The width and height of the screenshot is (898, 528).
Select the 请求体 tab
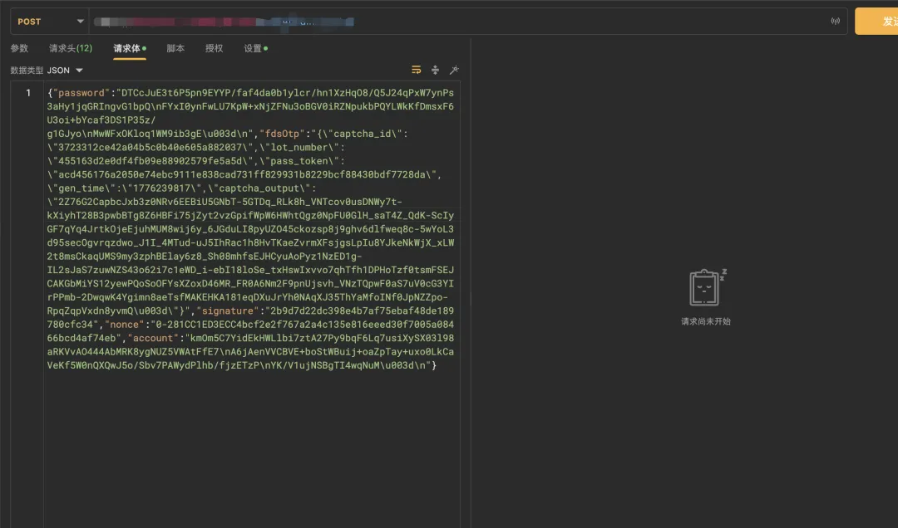coord(130,49)
